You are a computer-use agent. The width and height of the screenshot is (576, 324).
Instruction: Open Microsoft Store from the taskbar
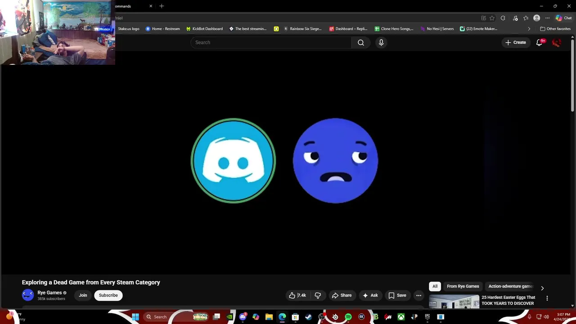click(295, 317)
